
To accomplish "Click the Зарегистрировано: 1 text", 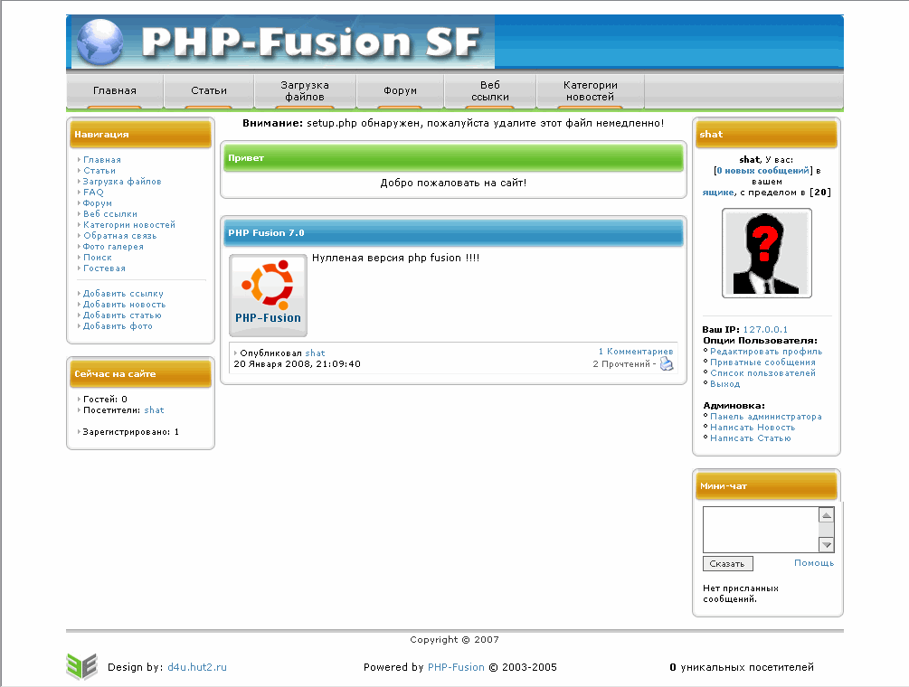I will 131,432.
